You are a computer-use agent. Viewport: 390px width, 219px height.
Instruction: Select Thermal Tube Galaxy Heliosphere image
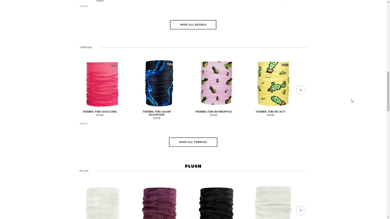coord(159,83)
